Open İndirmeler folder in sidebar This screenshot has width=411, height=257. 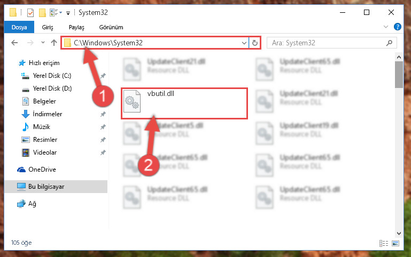pos(48,114)
